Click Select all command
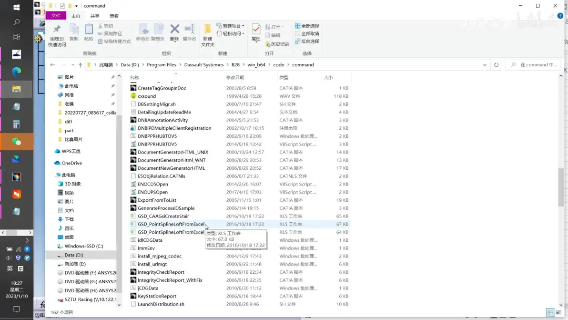The height and width of the screenshot is (320, 568). (307, 26)
